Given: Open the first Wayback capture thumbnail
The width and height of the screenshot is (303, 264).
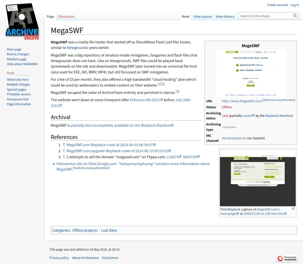Looking at the screenshot, I should click(x=258, y=178).
